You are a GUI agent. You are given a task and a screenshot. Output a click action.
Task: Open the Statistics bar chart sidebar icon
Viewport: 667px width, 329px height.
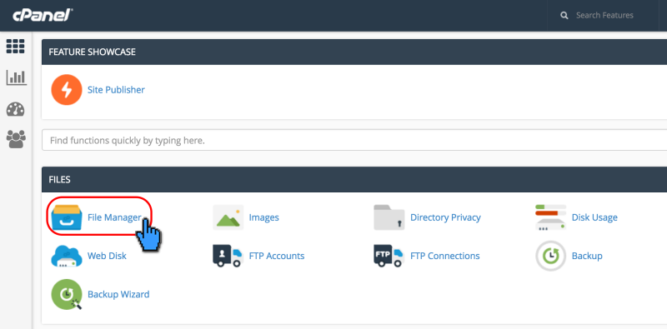tap(16, 77)
